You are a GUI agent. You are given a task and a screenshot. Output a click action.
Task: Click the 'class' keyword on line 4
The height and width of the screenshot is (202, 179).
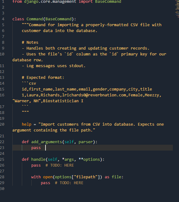(x=18, y=19)
